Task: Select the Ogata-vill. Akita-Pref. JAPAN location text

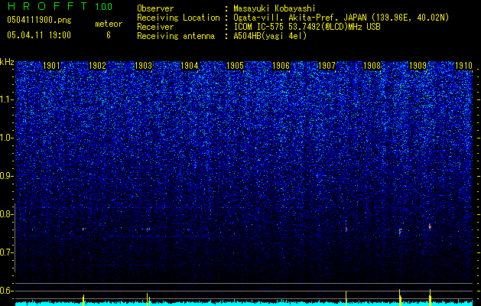Action: click(x=341, y=18)
